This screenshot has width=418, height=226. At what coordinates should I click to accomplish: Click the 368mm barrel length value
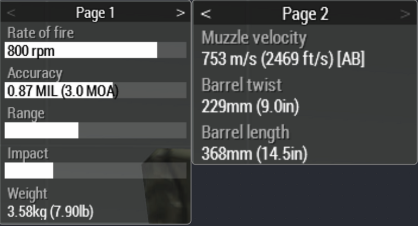click(254, 154)
